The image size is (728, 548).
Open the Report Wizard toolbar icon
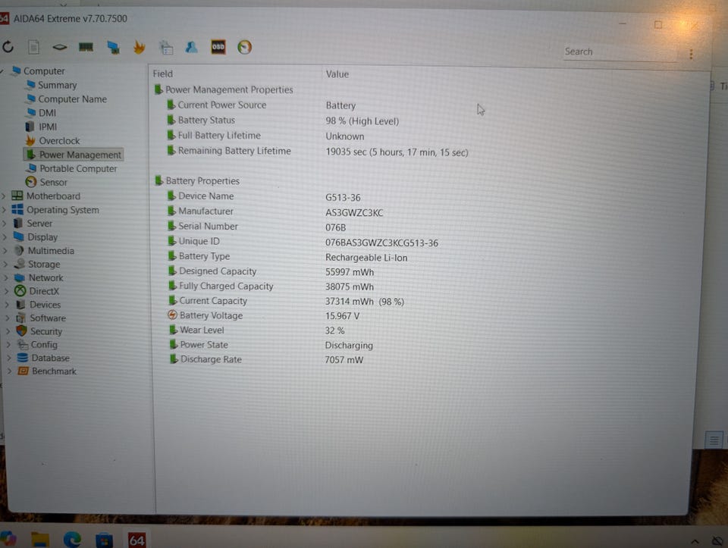click(x=166, y=47)
